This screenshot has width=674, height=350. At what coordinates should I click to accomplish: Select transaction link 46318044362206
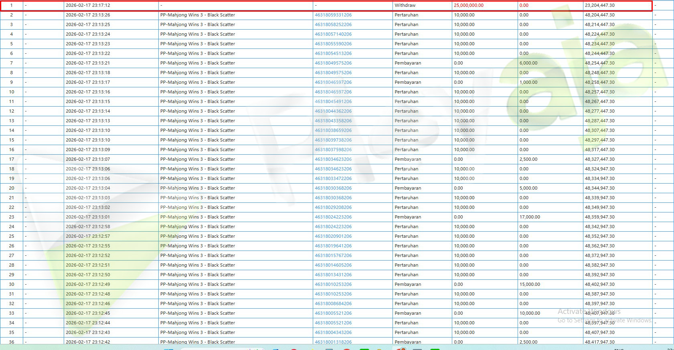click(x=333, y=111)
